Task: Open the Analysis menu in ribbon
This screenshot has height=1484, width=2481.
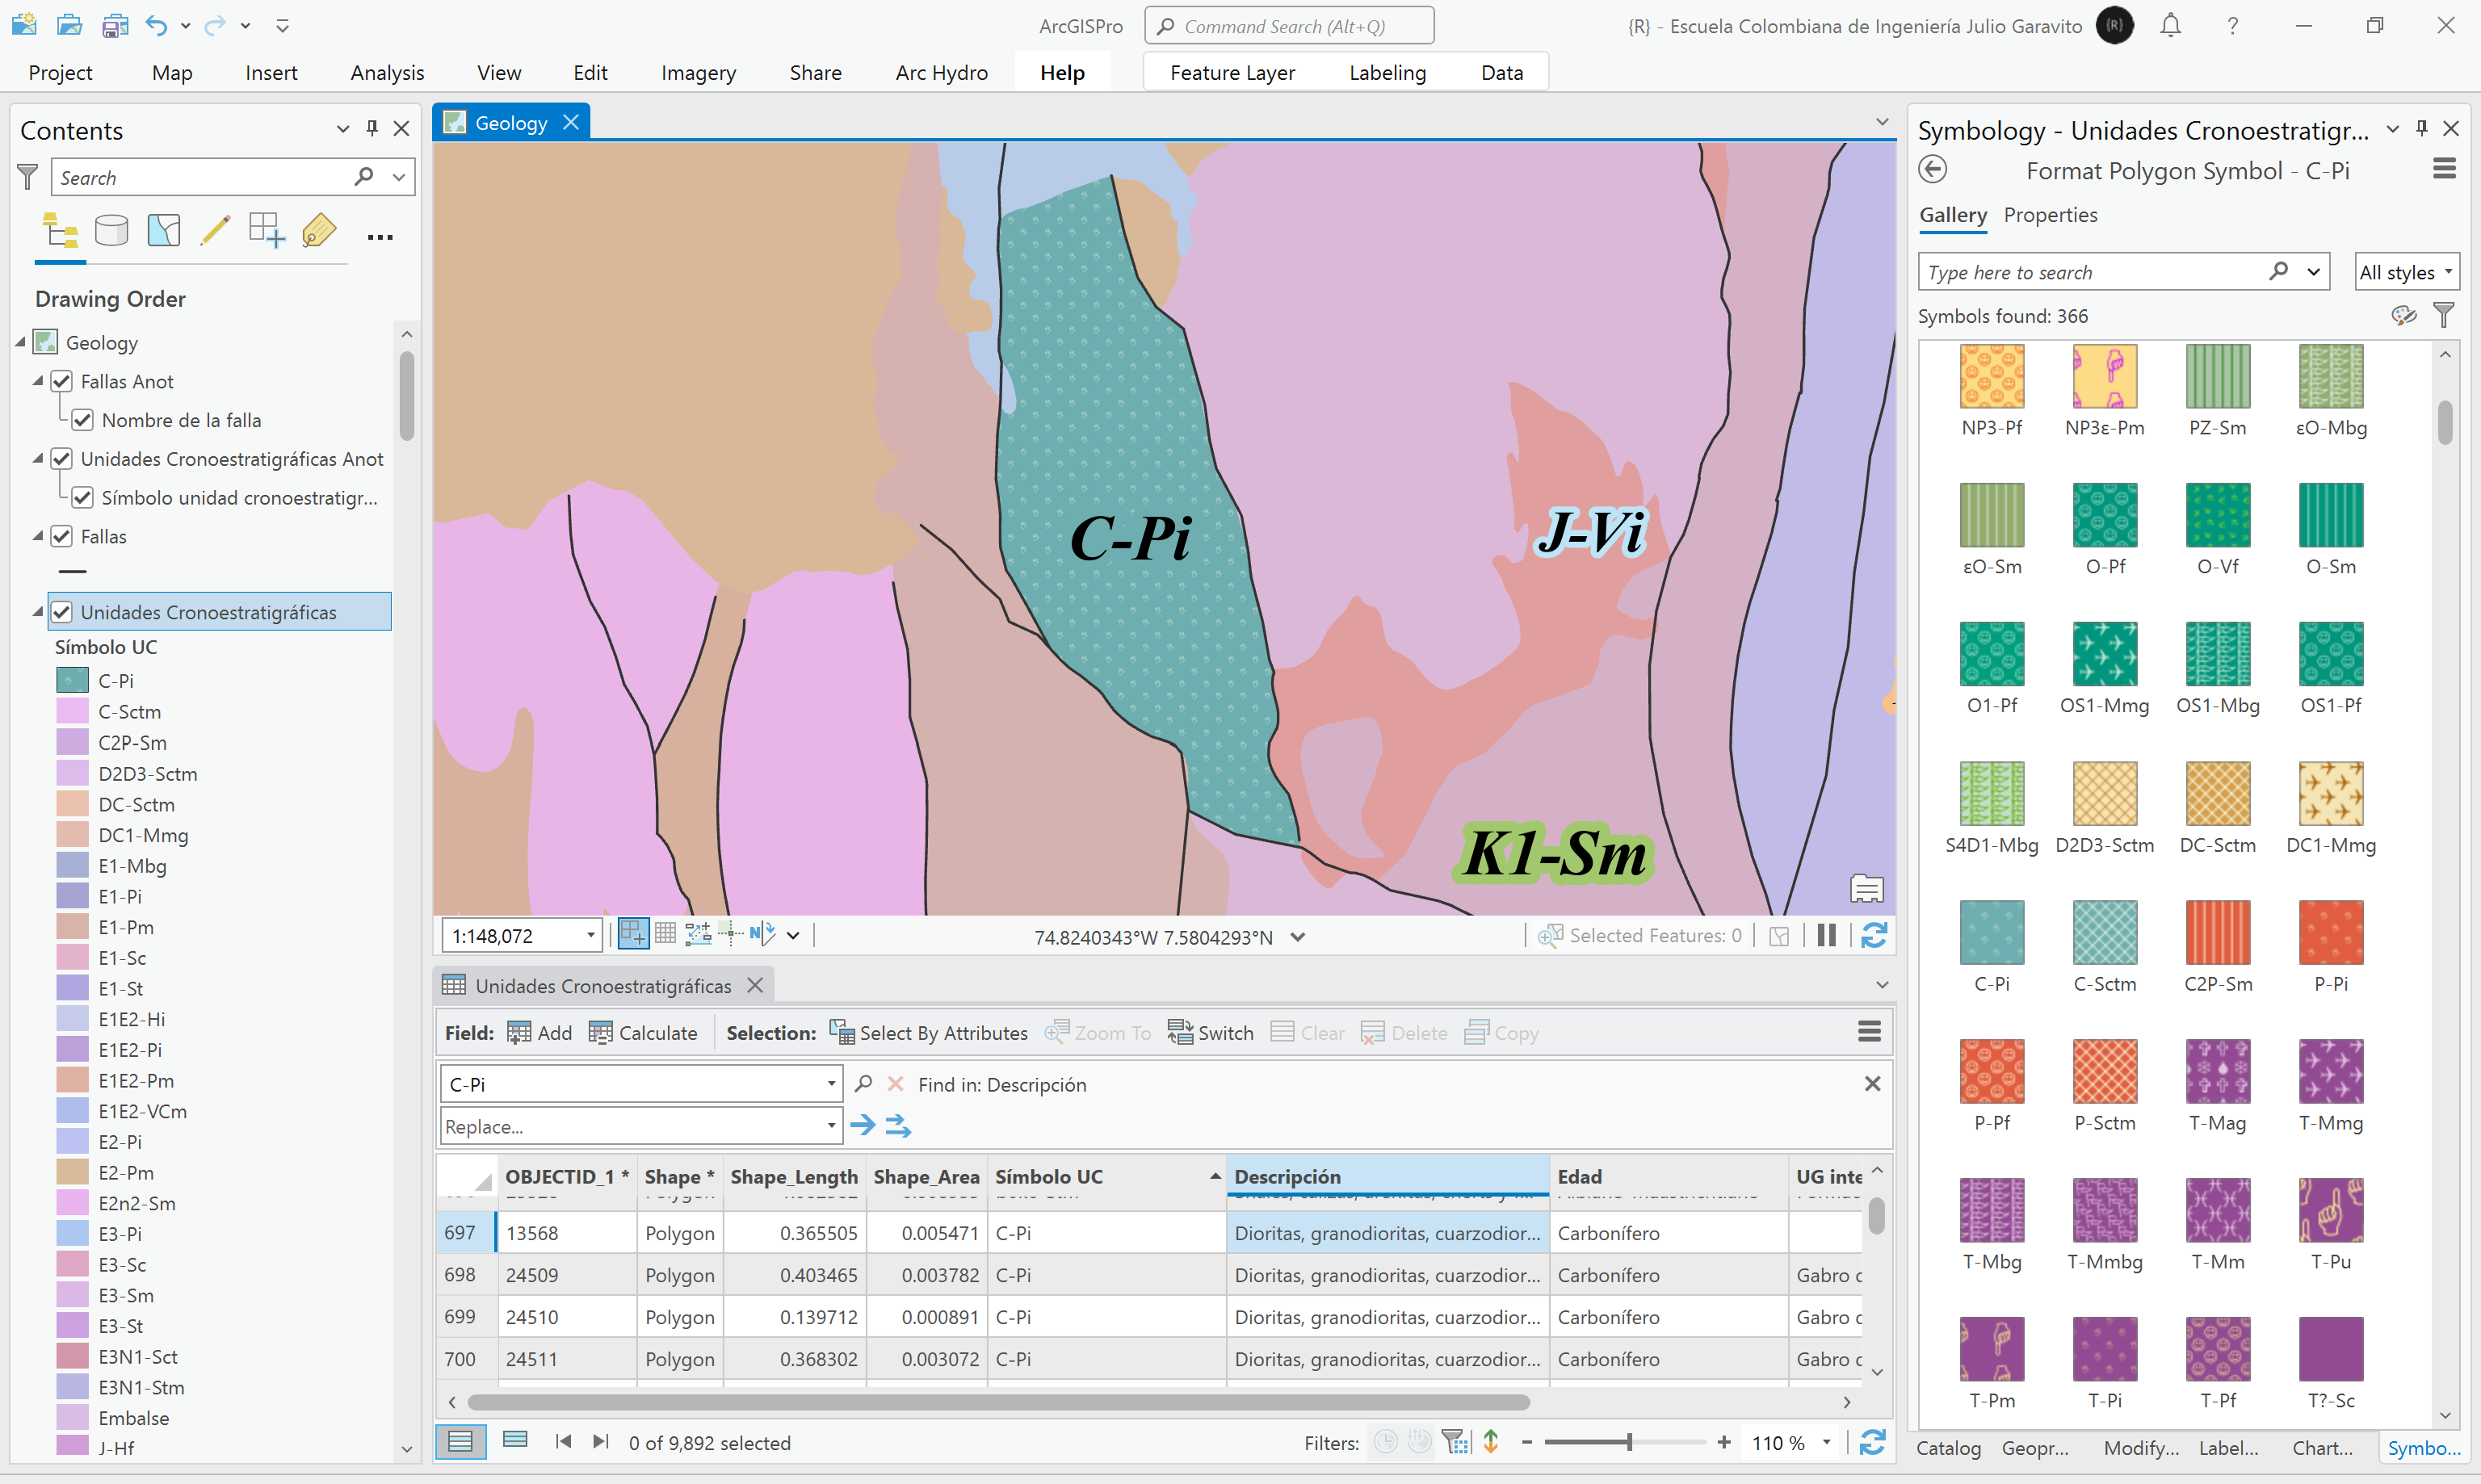Action: [384, 71]
